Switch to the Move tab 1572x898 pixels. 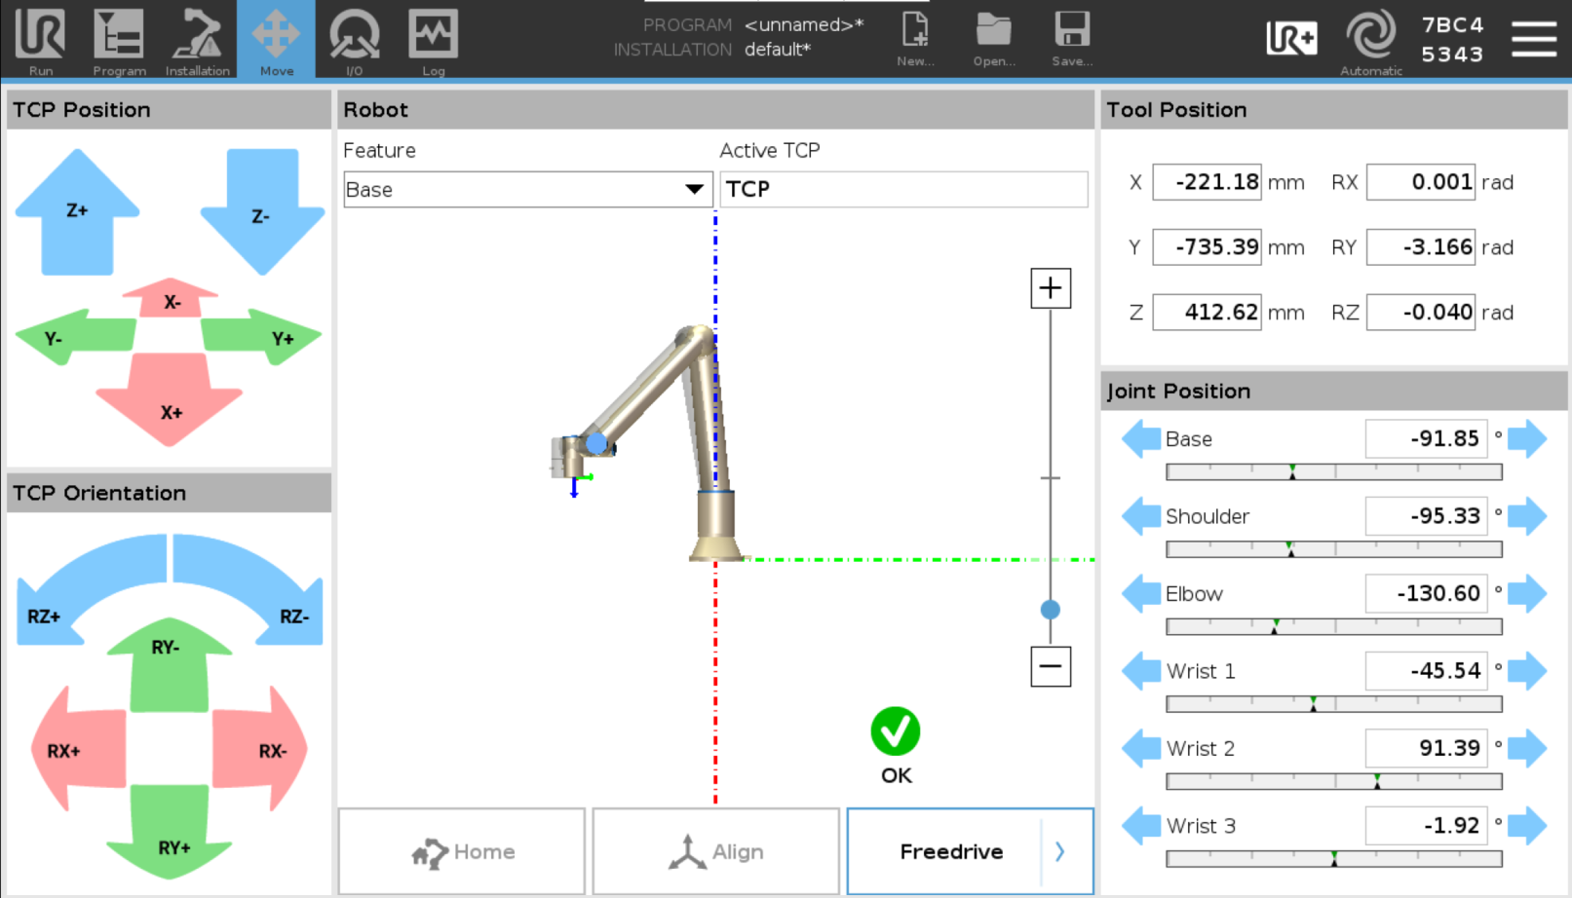(x=277, y=41)
